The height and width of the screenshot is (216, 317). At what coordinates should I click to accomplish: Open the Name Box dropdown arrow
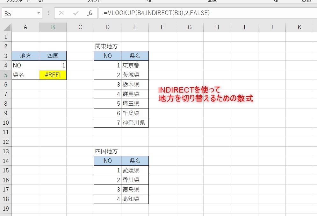tap(39, 13)
